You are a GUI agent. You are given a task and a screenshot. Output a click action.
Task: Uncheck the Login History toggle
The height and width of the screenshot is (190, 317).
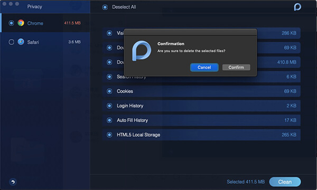pos(109,106)
